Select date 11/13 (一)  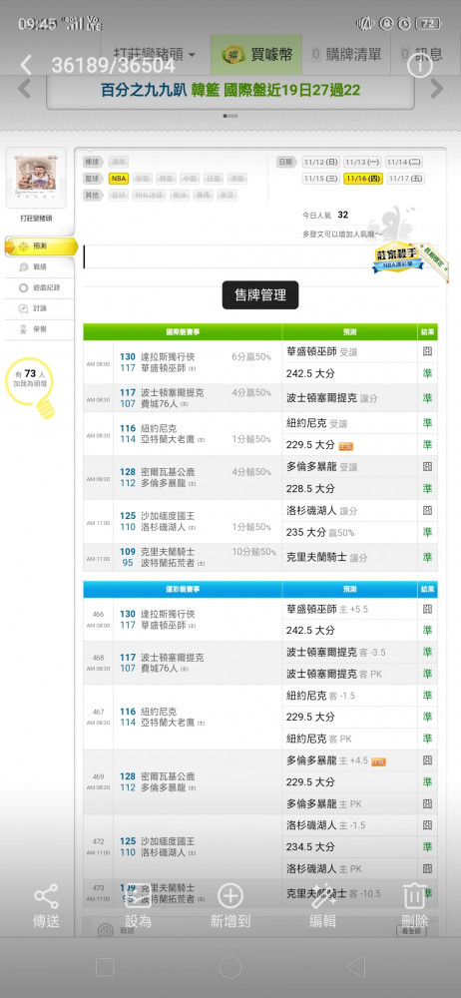click(363, 163)
